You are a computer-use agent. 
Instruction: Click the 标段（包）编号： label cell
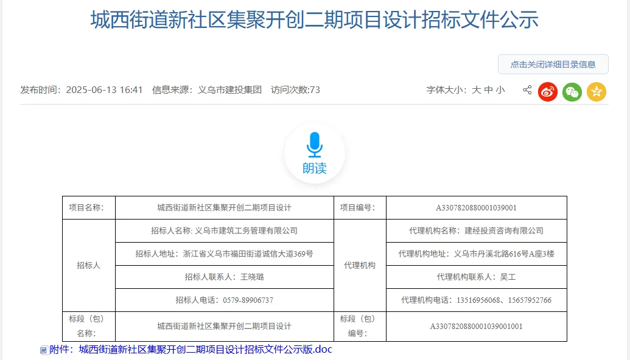click(360, 327)
